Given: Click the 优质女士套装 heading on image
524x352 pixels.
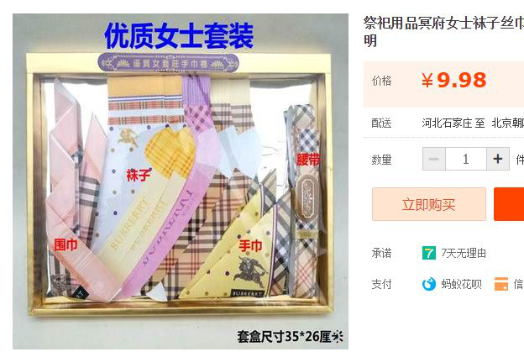Looking at the screenshot, I should tap(179, 36).
